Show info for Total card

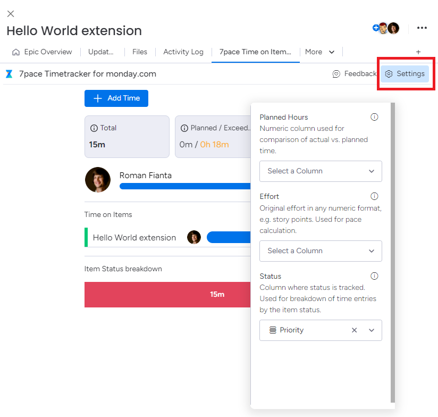(94, 128)
